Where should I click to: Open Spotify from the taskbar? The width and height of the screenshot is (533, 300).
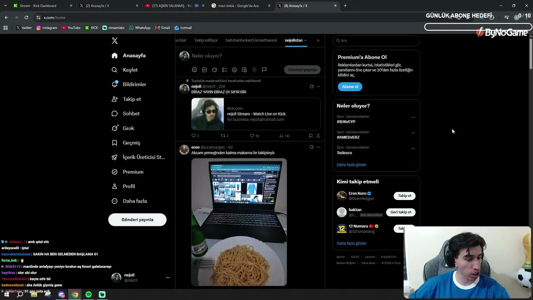tap(88, 295)
